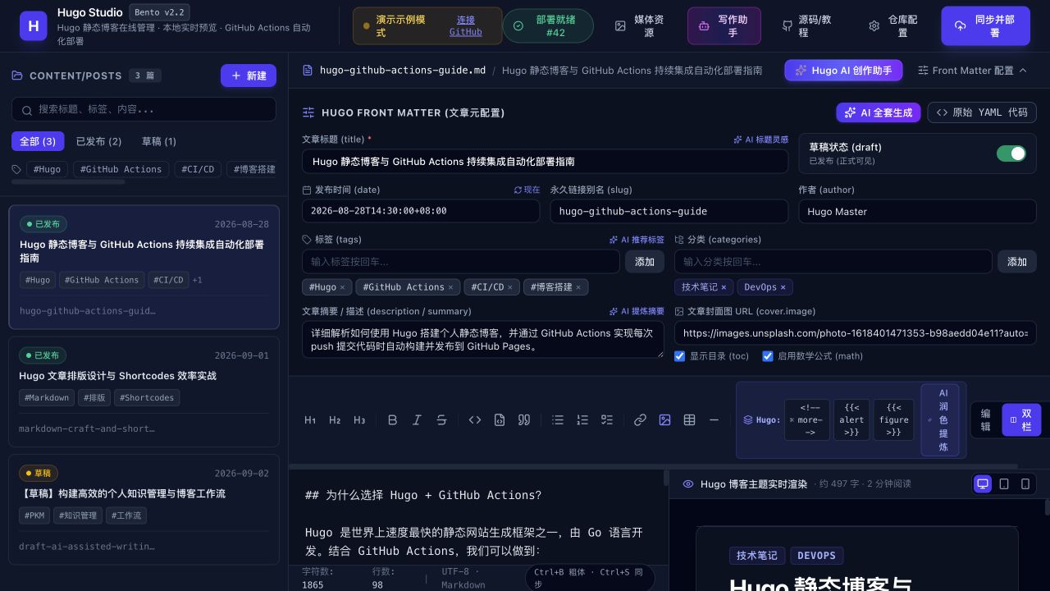Screen dimensions: 1050x591
Task: Toggle the 草稿状态 draft switch
Action: (1011, 153)
